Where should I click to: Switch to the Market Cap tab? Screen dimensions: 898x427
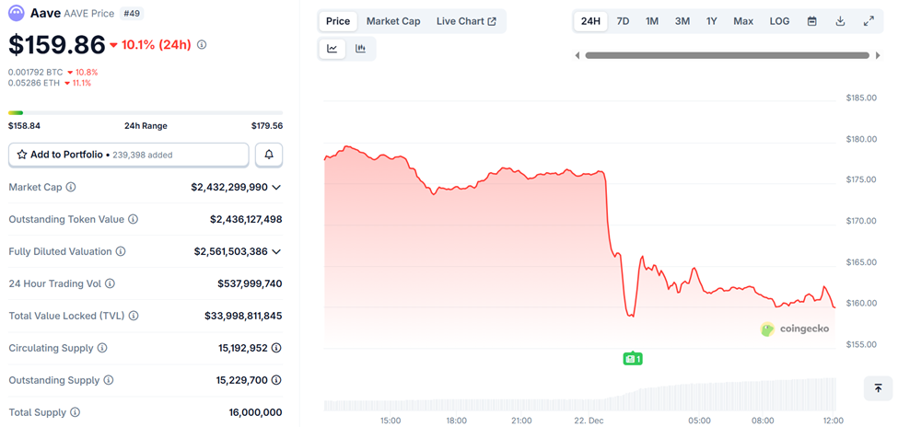coord(393,21)
